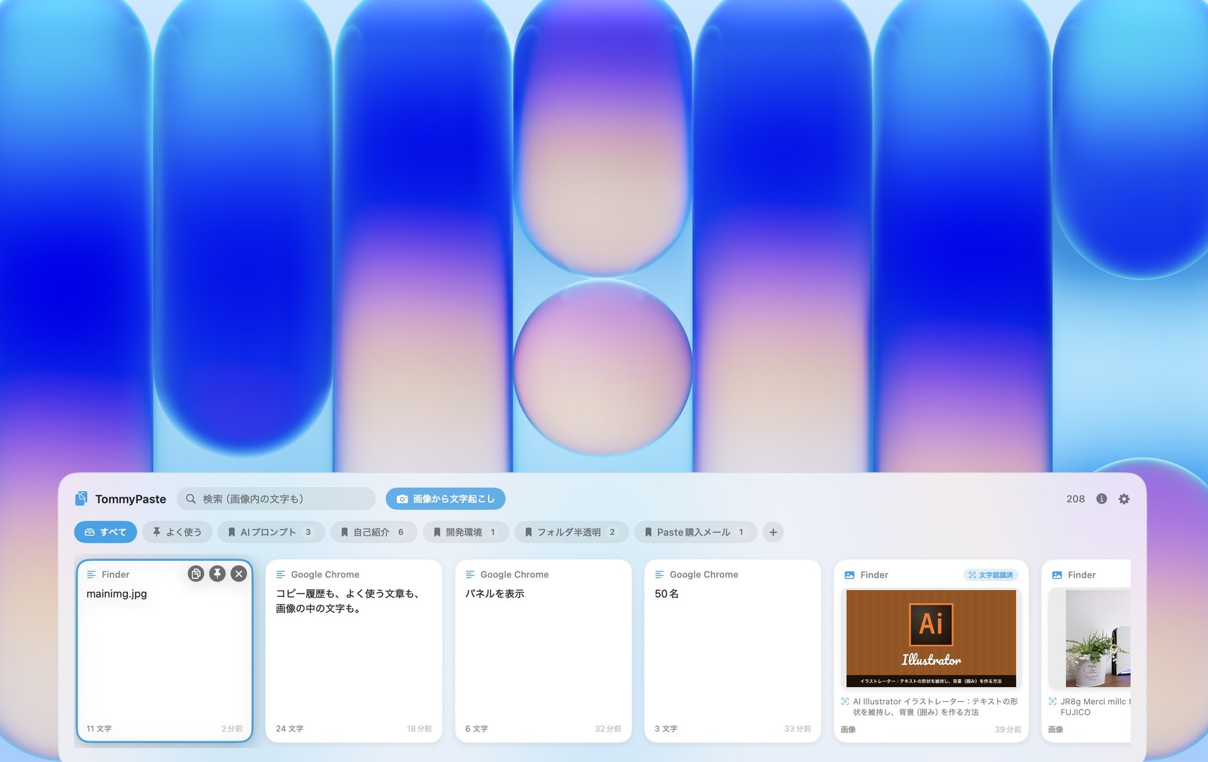
Task: Click image icon on Illustrator Finder card
Action: [850, 575]
